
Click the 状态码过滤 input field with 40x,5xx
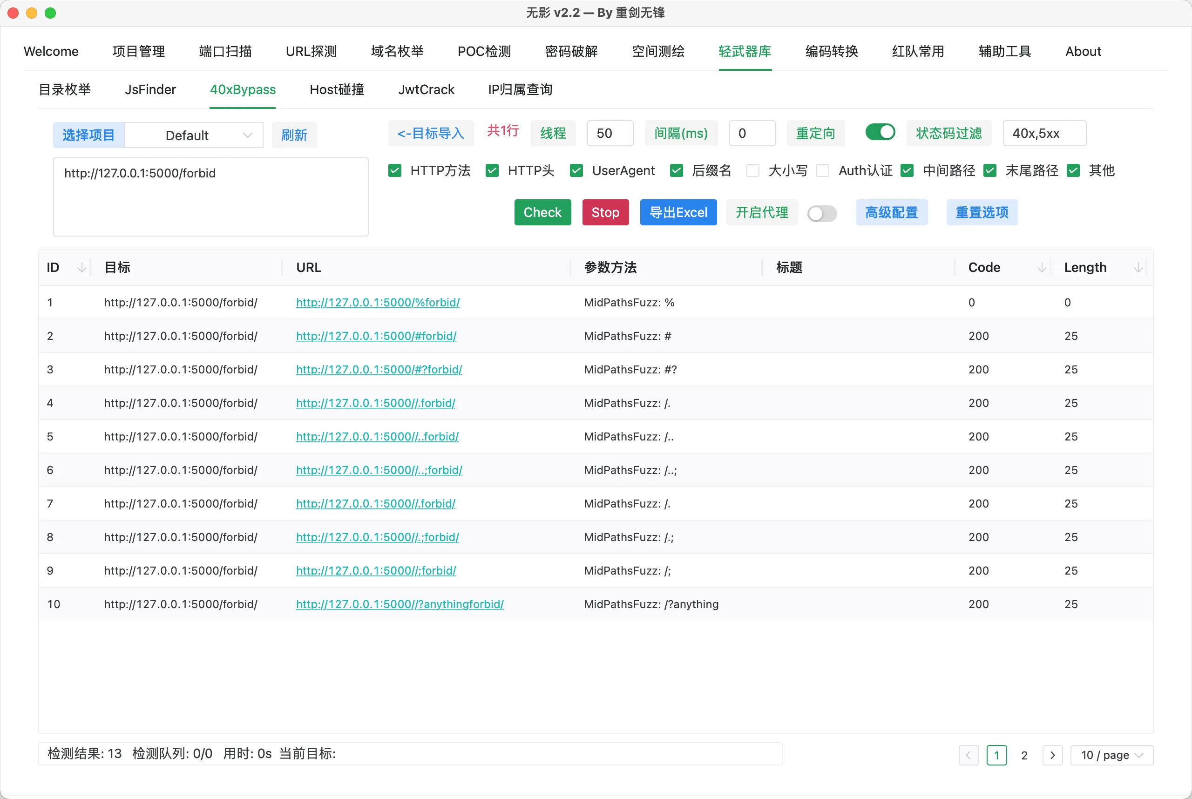coord(1044,133)
